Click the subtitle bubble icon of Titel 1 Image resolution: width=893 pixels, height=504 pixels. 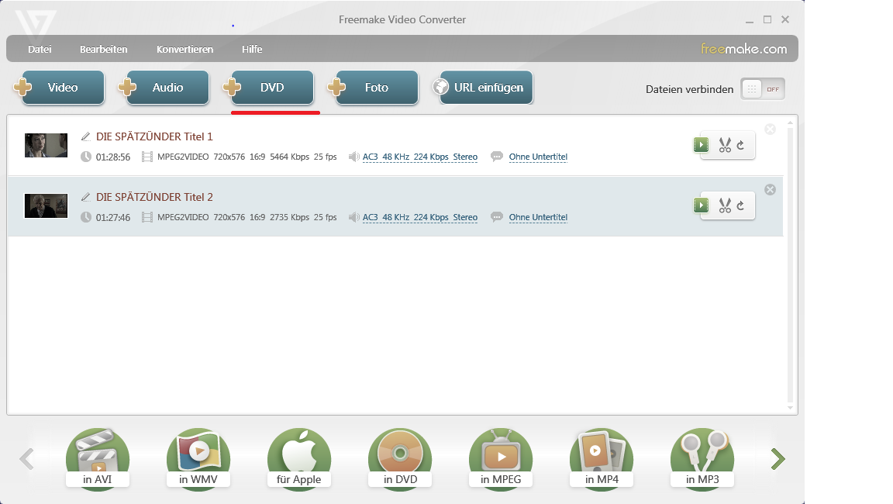[497, 157]
